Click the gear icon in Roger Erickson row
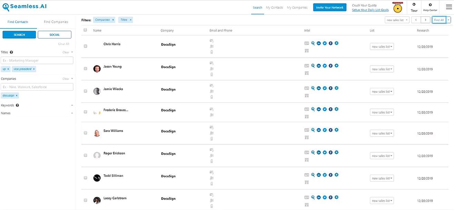454x210 pixels. pos(337,152)
